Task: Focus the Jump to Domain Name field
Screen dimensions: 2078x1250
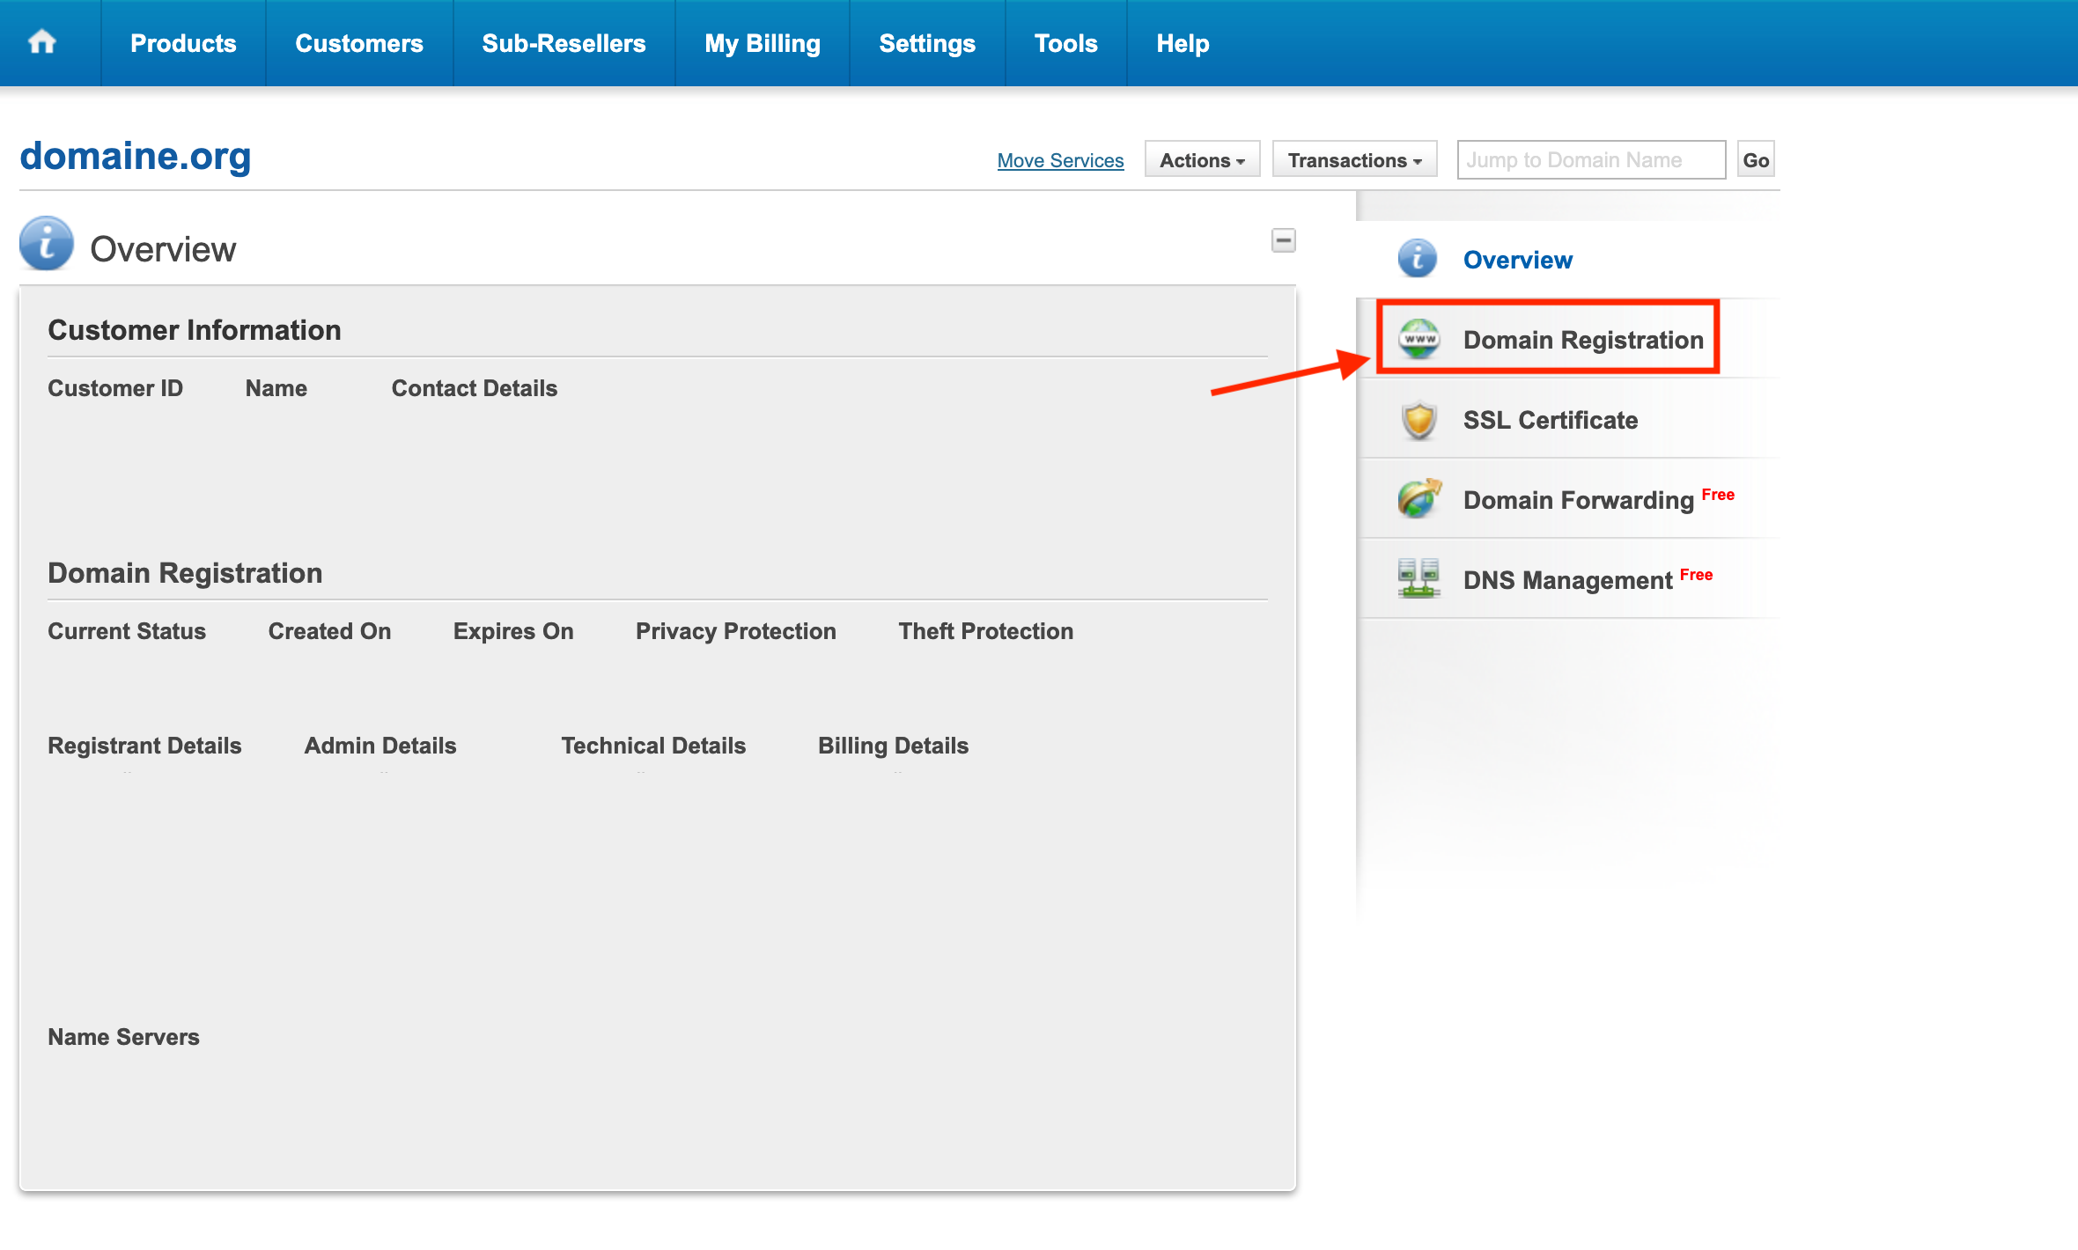Action: [1591, 159]
